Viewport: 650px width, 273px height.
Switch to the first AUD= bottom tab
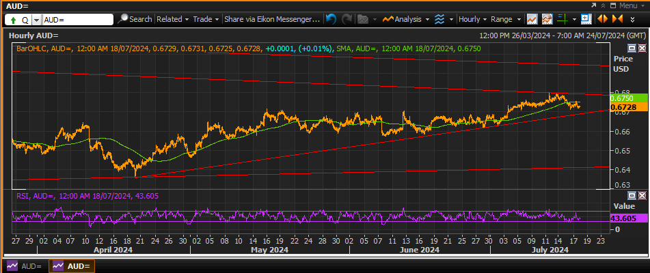pos(24,266)
